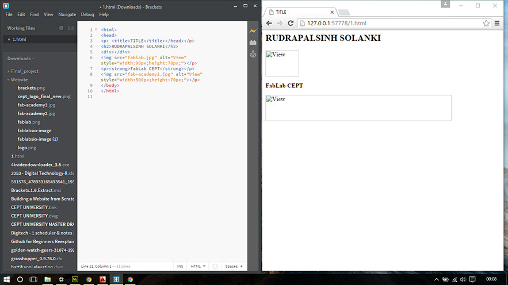Click the split view icon beside Working Files
Screen dimensions: 508x285
pos(71,28)
